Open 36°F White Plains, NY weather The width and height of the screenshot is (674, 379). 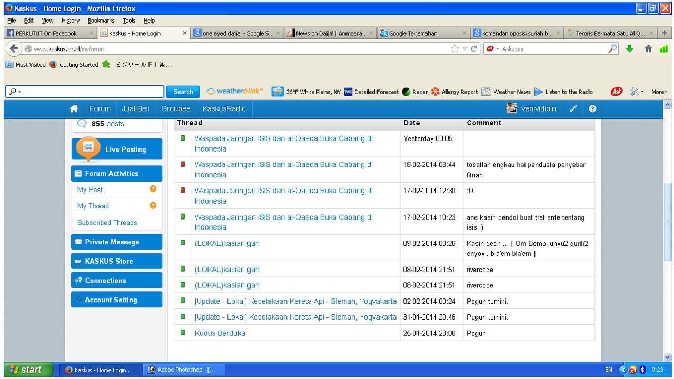(306, 92)
